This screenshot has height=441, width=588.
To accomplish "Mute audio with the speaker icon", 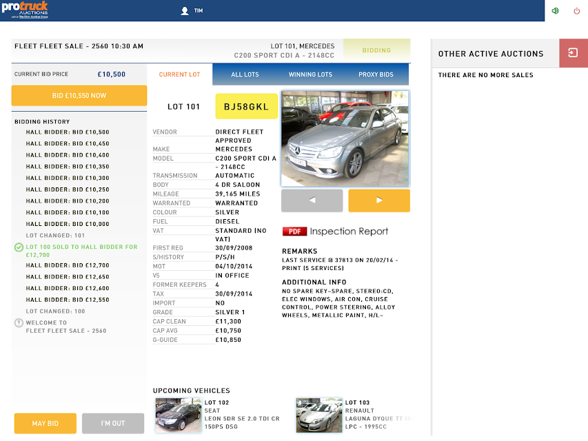I will [x=556, y=11].
